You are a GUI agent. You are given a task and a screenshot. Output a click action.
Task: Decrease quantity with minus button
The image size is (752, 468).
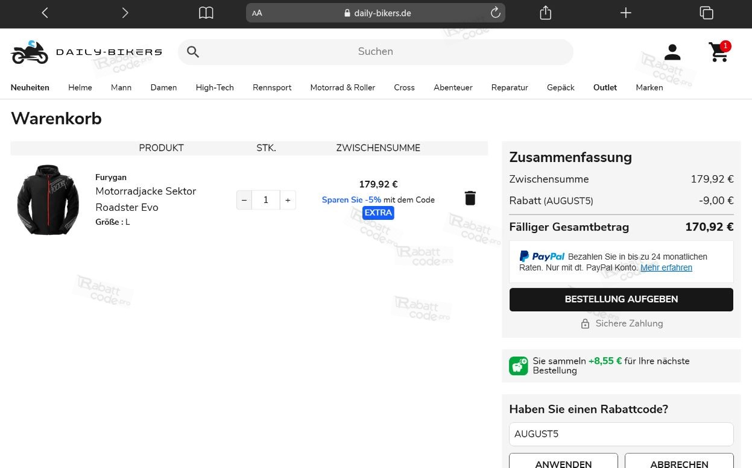coord(244,200)
